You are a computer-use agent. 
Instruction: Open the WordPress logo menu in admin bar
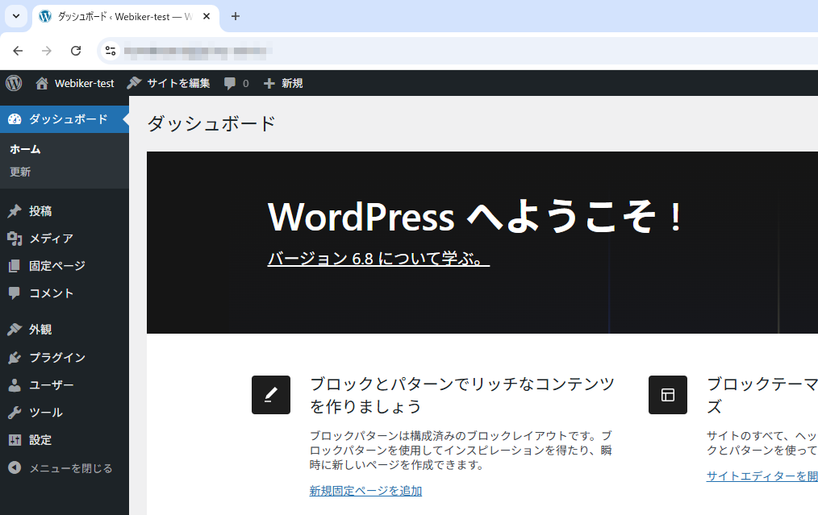click(x=14, y=83)
